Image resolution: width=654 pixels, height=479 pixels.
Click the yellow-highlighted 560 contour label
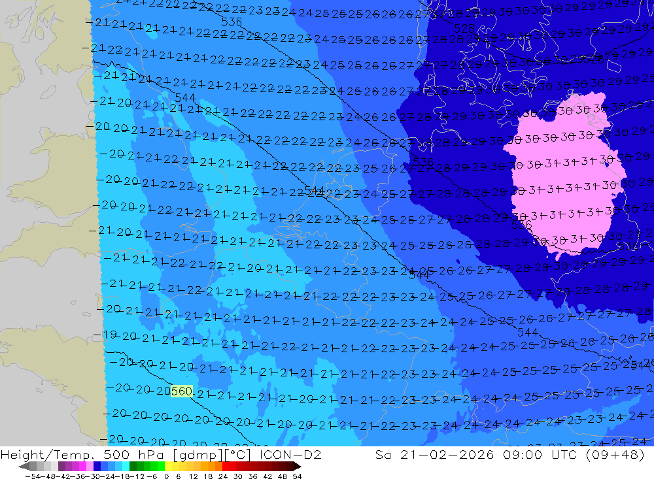pos(181,391)
